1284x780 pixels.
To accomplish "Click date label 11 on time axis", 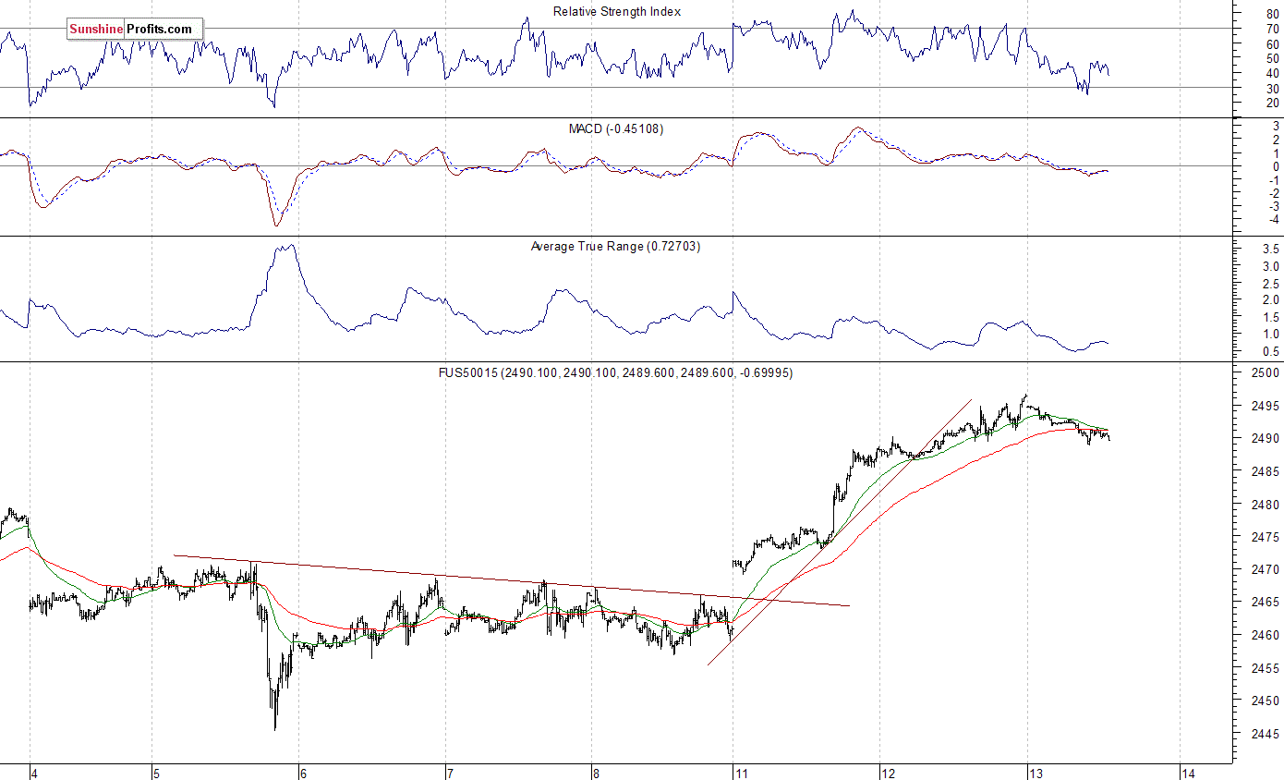I will coord(742,773).
